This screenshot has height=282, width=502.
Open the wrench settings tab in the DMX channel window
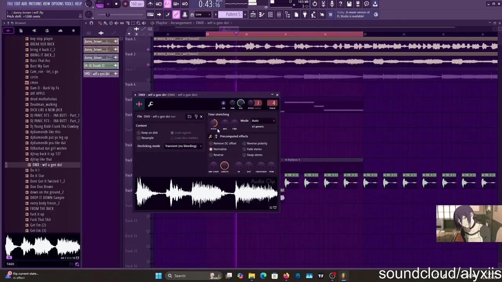coord(151,104)
